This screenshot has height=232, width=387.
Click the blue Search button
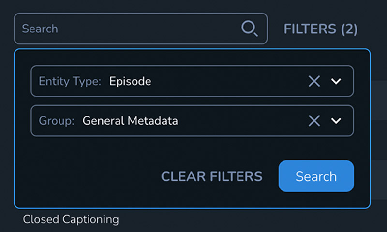point(316,176)
